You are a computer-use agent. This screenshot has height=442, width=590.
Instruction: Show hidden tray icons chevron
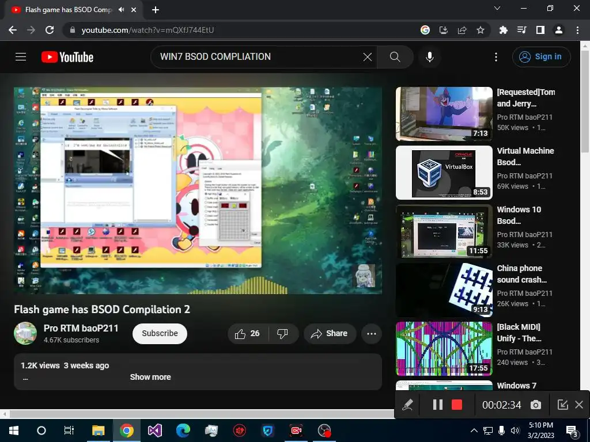[474, 430]
